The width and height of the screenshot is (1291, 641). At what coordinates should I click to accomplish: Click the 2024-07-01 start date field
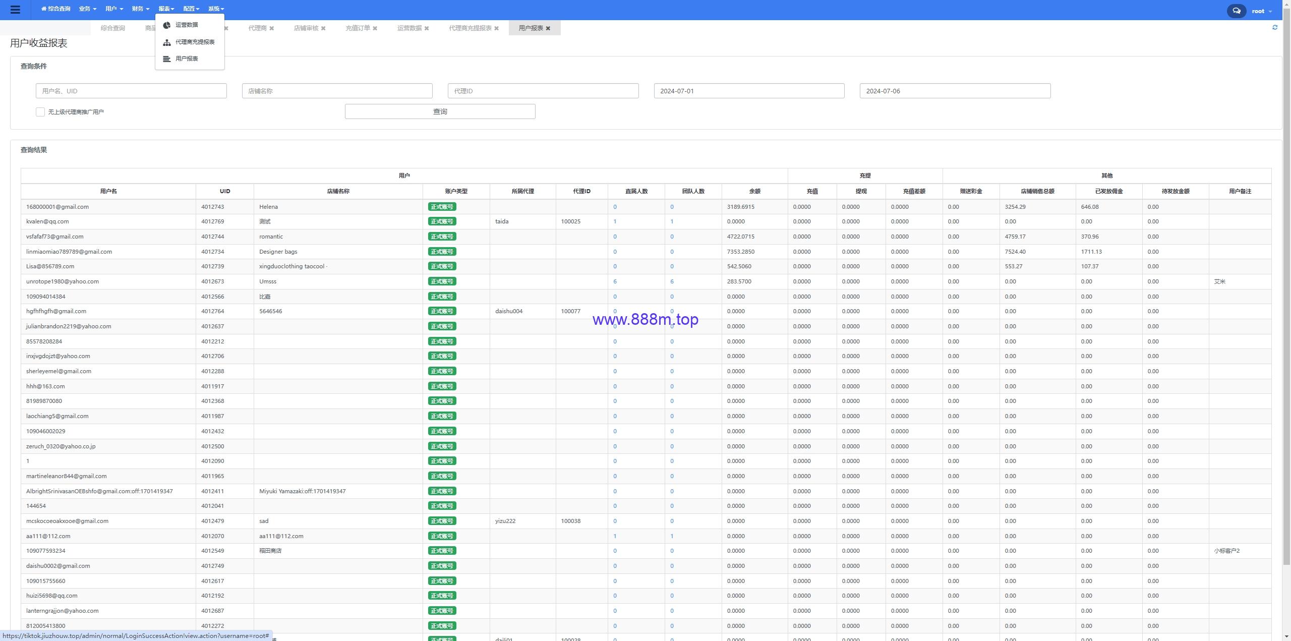749,91
